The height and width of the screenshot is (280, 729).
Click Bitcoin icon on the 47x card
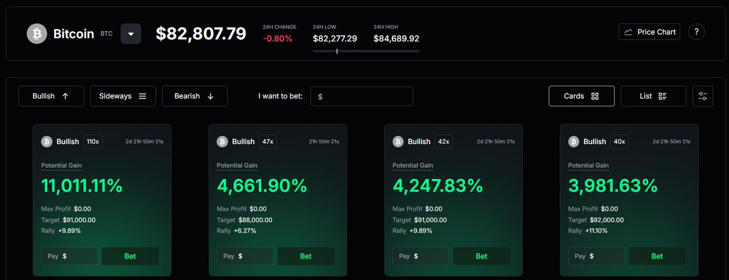tap(222, 142)
